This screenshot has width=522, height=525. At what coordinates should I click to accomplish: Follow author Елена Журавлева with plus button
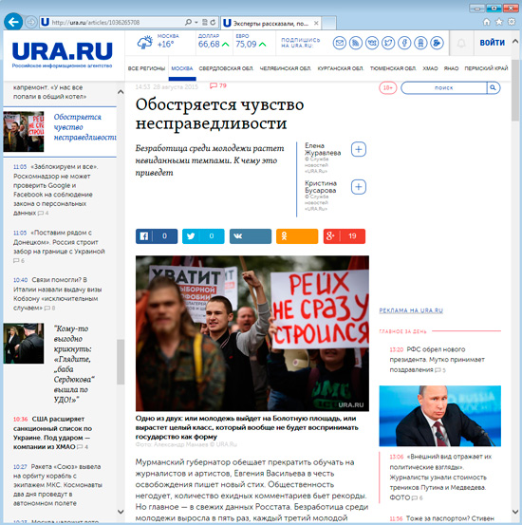pos(358,149)
